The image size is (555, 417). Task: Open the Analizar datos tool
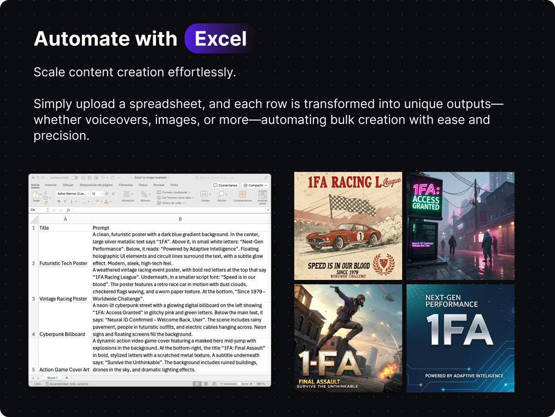pyautogui.click(x=263, y=194)
